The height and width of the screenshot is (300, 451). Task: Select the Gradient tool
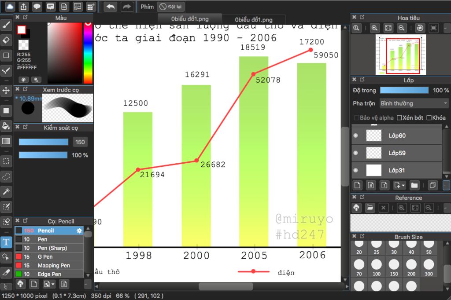point(6,141)
